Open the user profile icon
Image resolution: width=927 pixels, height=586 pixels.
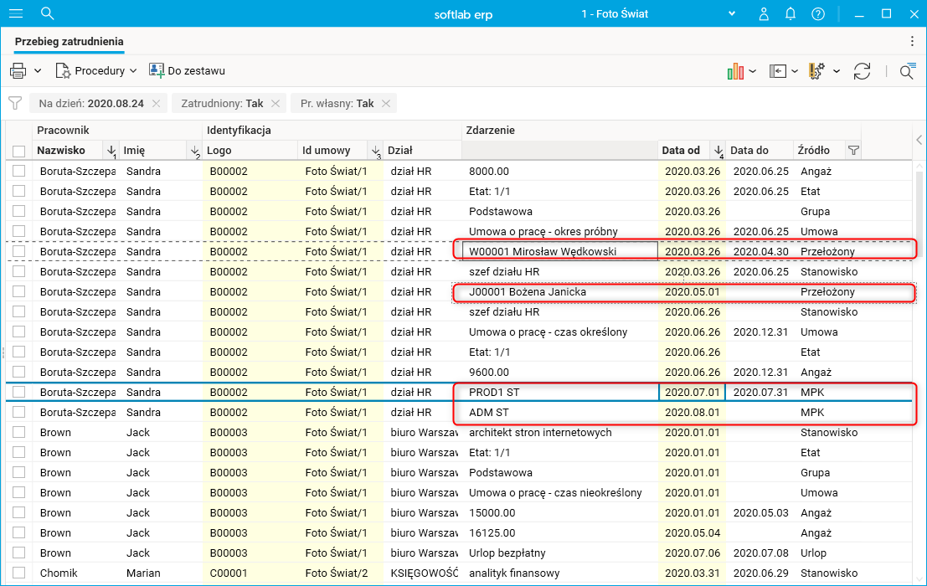pyautogui.click(x=764, y=13)
